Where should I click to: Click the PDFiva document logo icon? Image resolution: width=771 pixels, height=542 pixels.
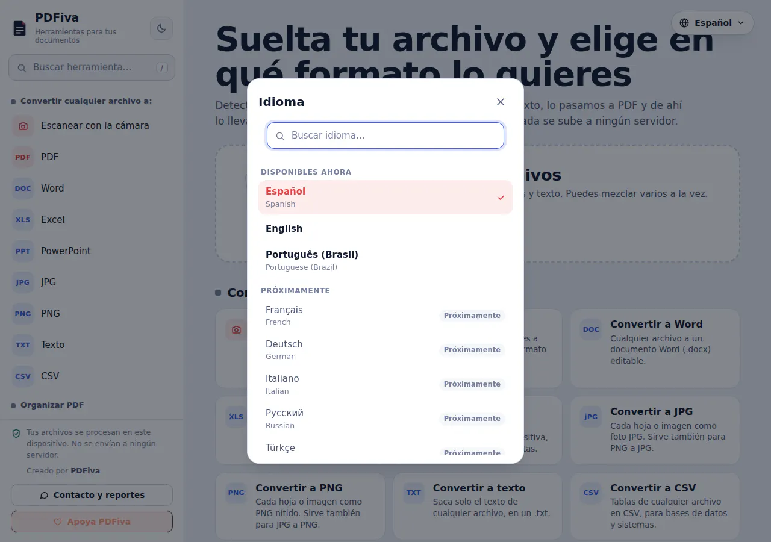tap(20, 28)
